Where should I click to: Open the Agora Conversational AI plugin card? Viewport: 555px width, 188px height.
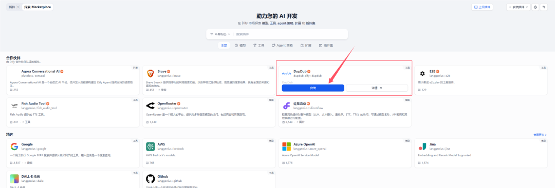point(73,80)
